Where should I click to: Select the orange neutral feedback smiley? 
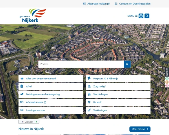point(167,82)
